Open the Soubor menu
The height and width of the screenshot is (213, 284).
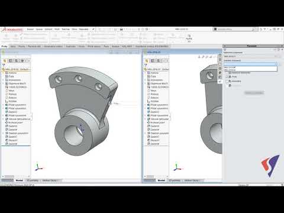point(30,29)
